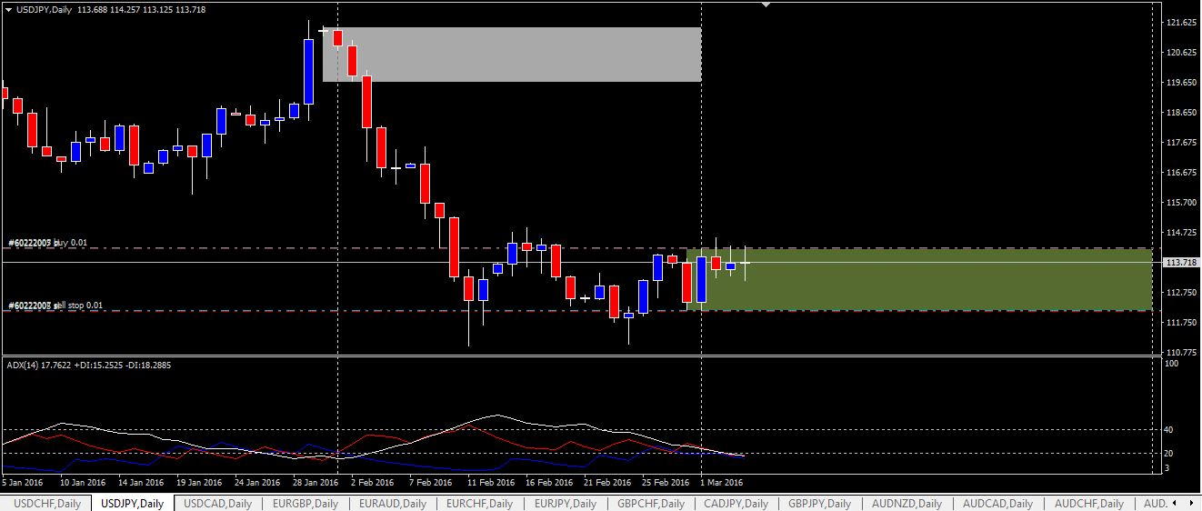Switch to the USDCHF,Daily chart tab
Image resolution: width=1202 pixels, height=511 pixels.
(47, 504)
